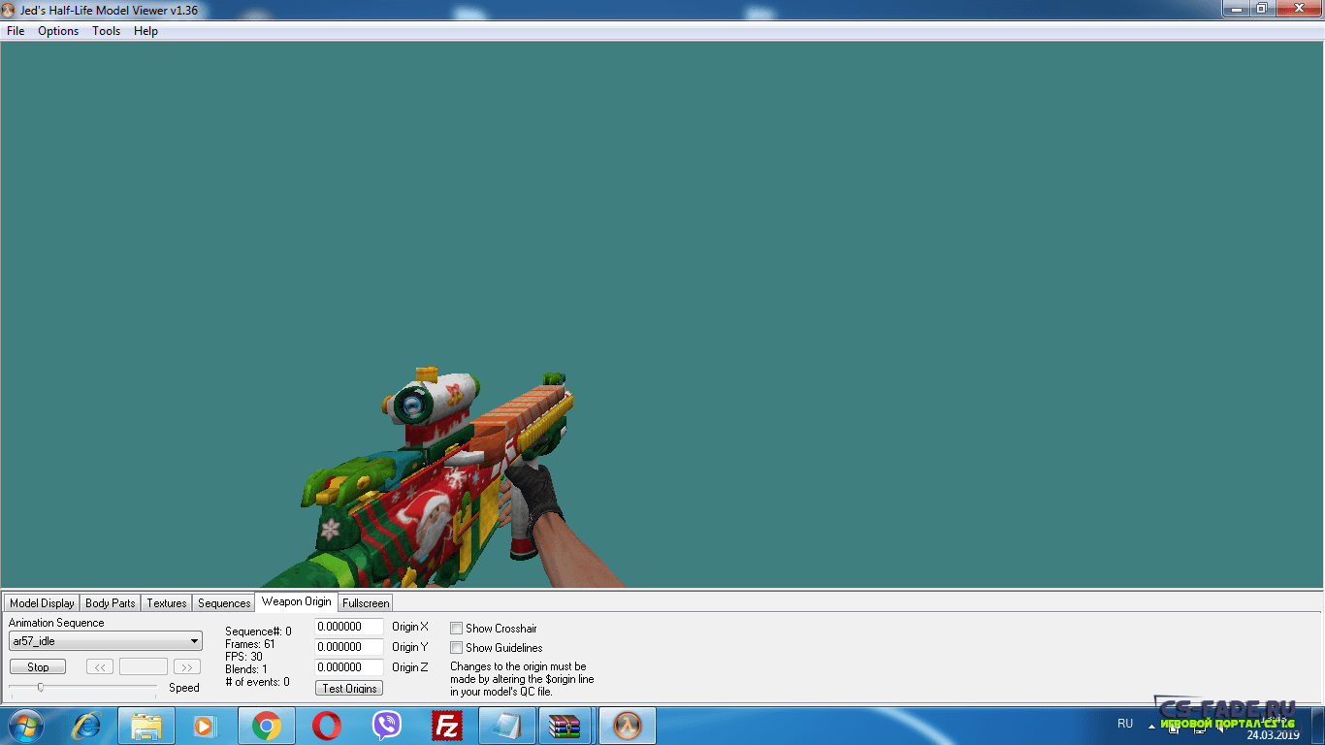Open FileZilla from the taskbar
This screenshot has height=745, width=1325.
click(447, 726)
